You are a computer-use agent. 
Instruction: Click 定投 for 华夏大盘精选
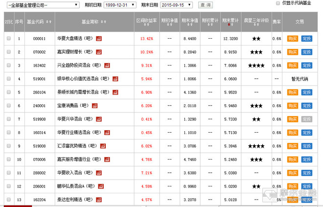[307, 39]
